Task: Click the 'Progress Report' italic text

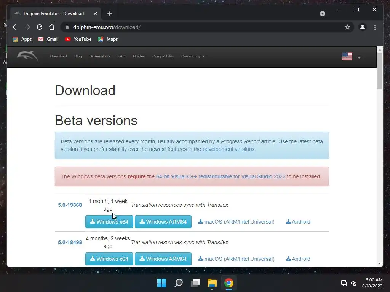Action: (x=240, y=141)
